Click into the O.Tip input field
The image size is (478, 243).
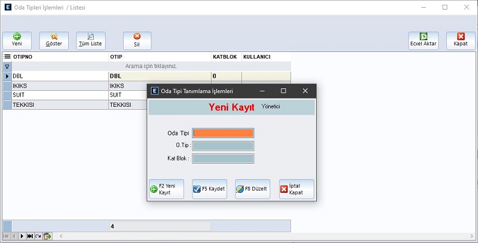point(223,146)
